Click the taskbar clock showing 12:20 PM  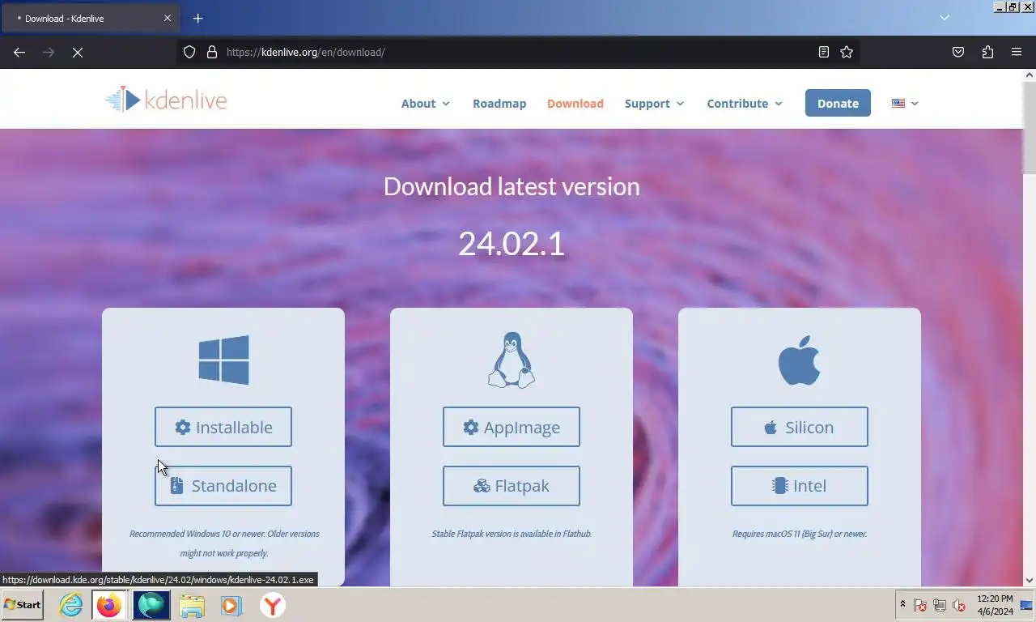point(995,605)
